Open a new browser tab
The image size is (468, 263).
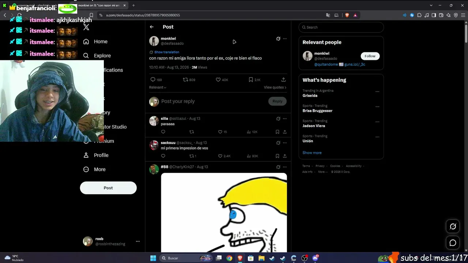tap(133, 5)
